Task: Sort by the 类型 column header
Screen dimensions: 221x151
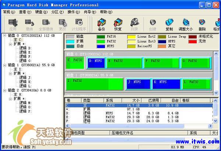Action: pyautogui.click(x=92, y=100)
